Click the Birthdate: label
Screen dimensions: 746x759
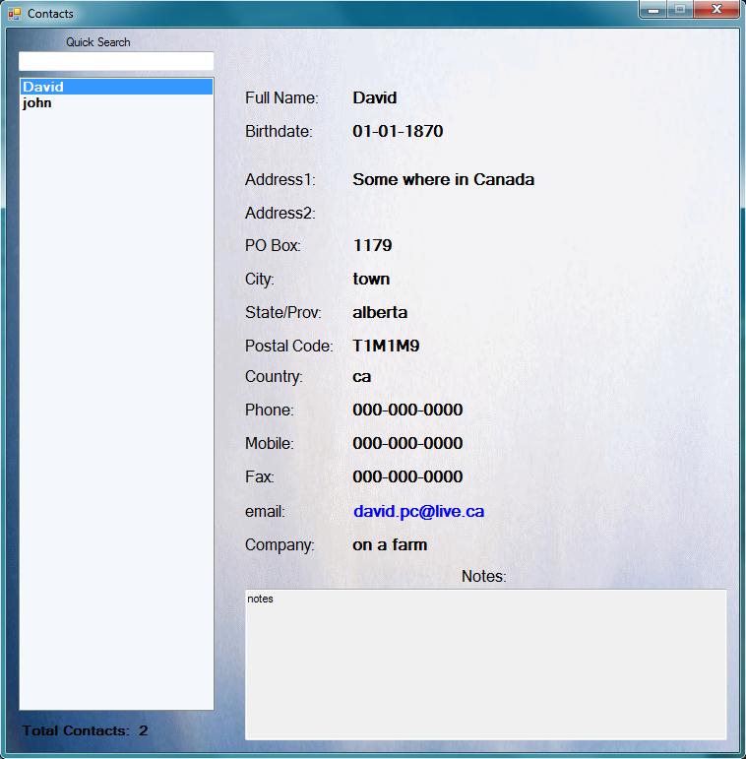(279, 131)
